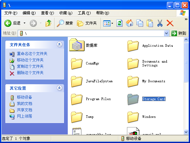Click the JavaFileSystem label text
This screenshot has height=143, width=190.
click(99, 81)
